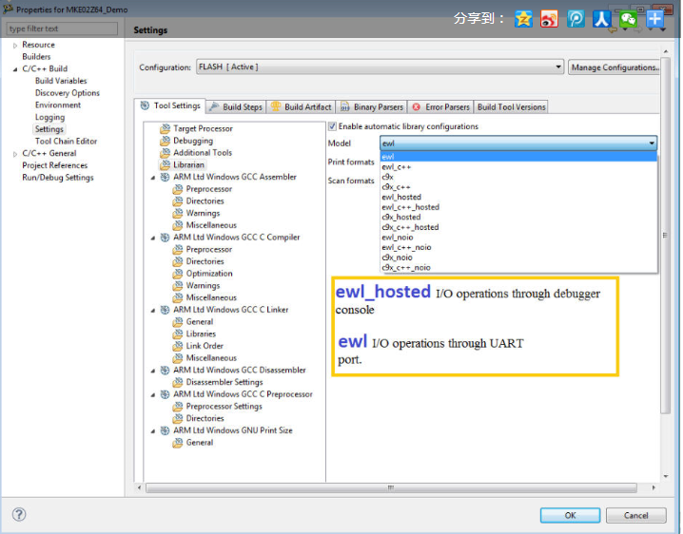
Task: Share to Tencent Weibo icon
Action: tap(576, 19)
